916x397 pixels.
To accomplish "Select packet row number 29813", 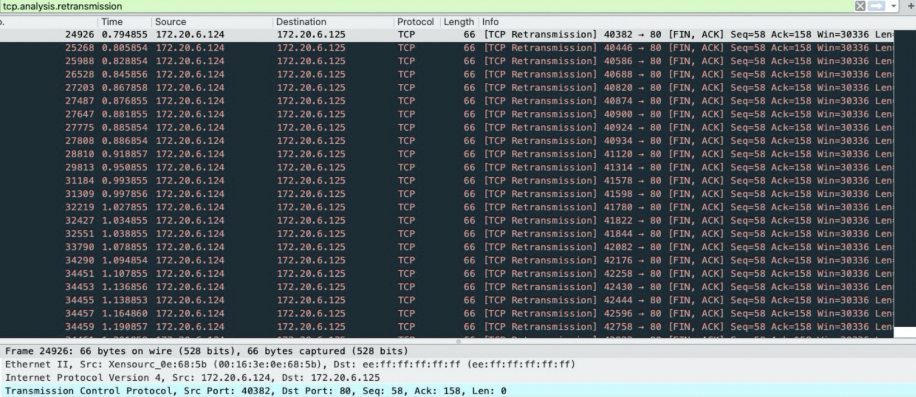I will click(x=447, y=167).
